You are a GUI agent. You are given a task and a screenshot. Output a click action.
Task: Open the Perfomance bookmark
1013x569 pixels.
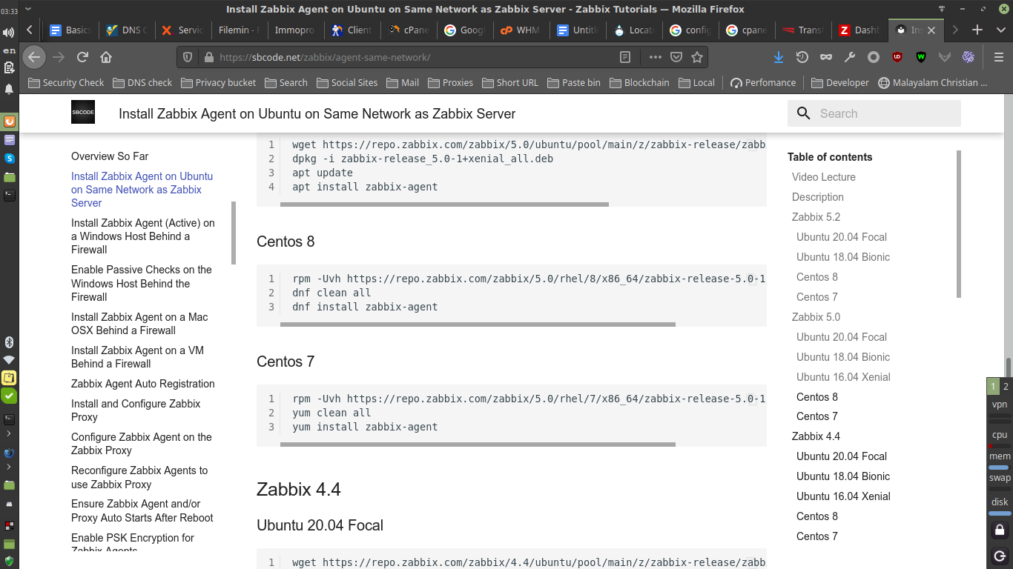[x=763, y=82]
